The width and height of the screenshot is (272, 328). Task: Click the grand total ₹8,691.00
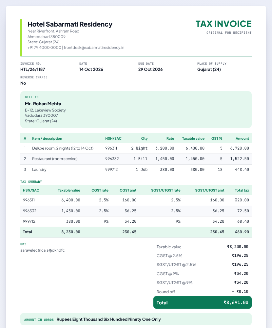tap(236, 302)
